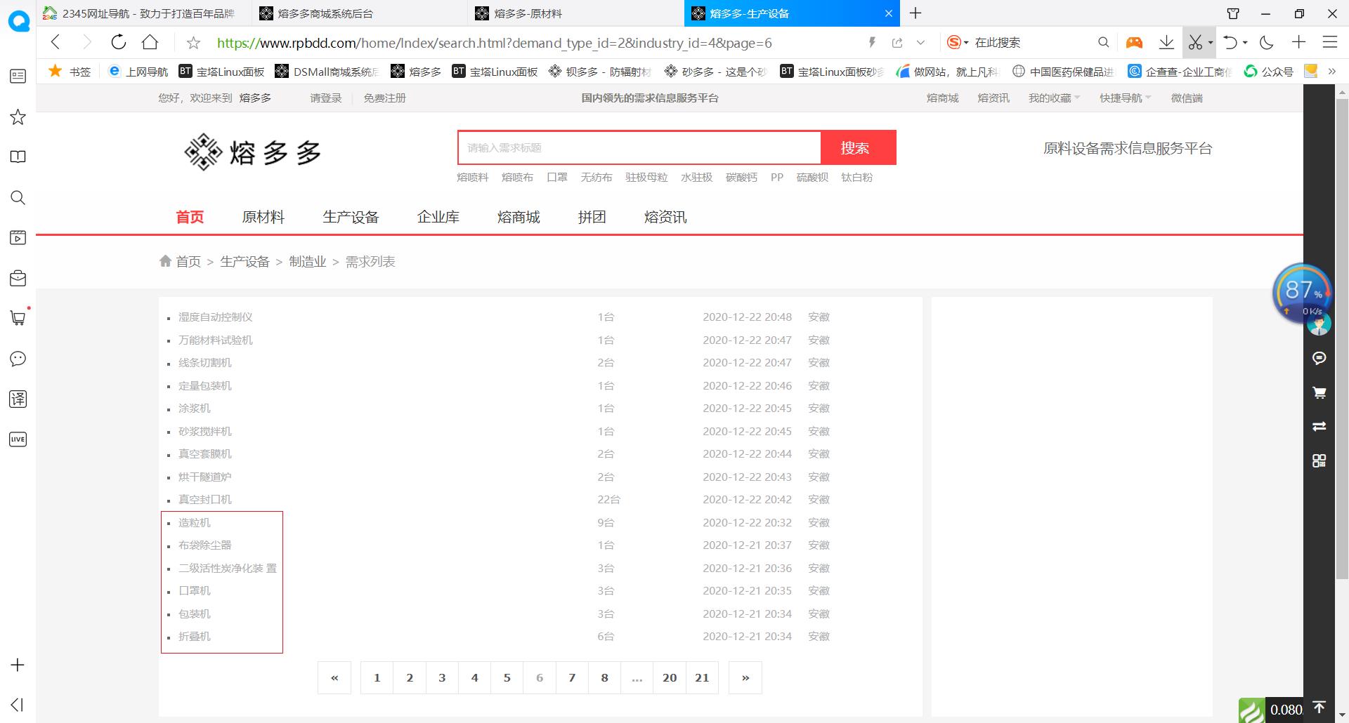This screenshot has height=723, width=1349.
Task: Click 制造业 breadcrumb link
Action: pos(308,262)
